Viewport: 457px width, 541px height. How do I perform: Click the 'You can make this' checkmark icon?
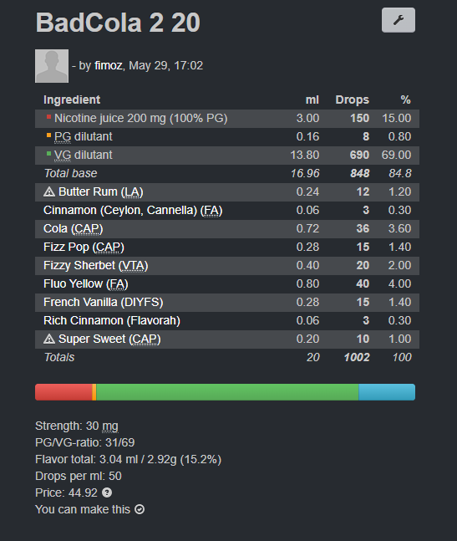140,509
